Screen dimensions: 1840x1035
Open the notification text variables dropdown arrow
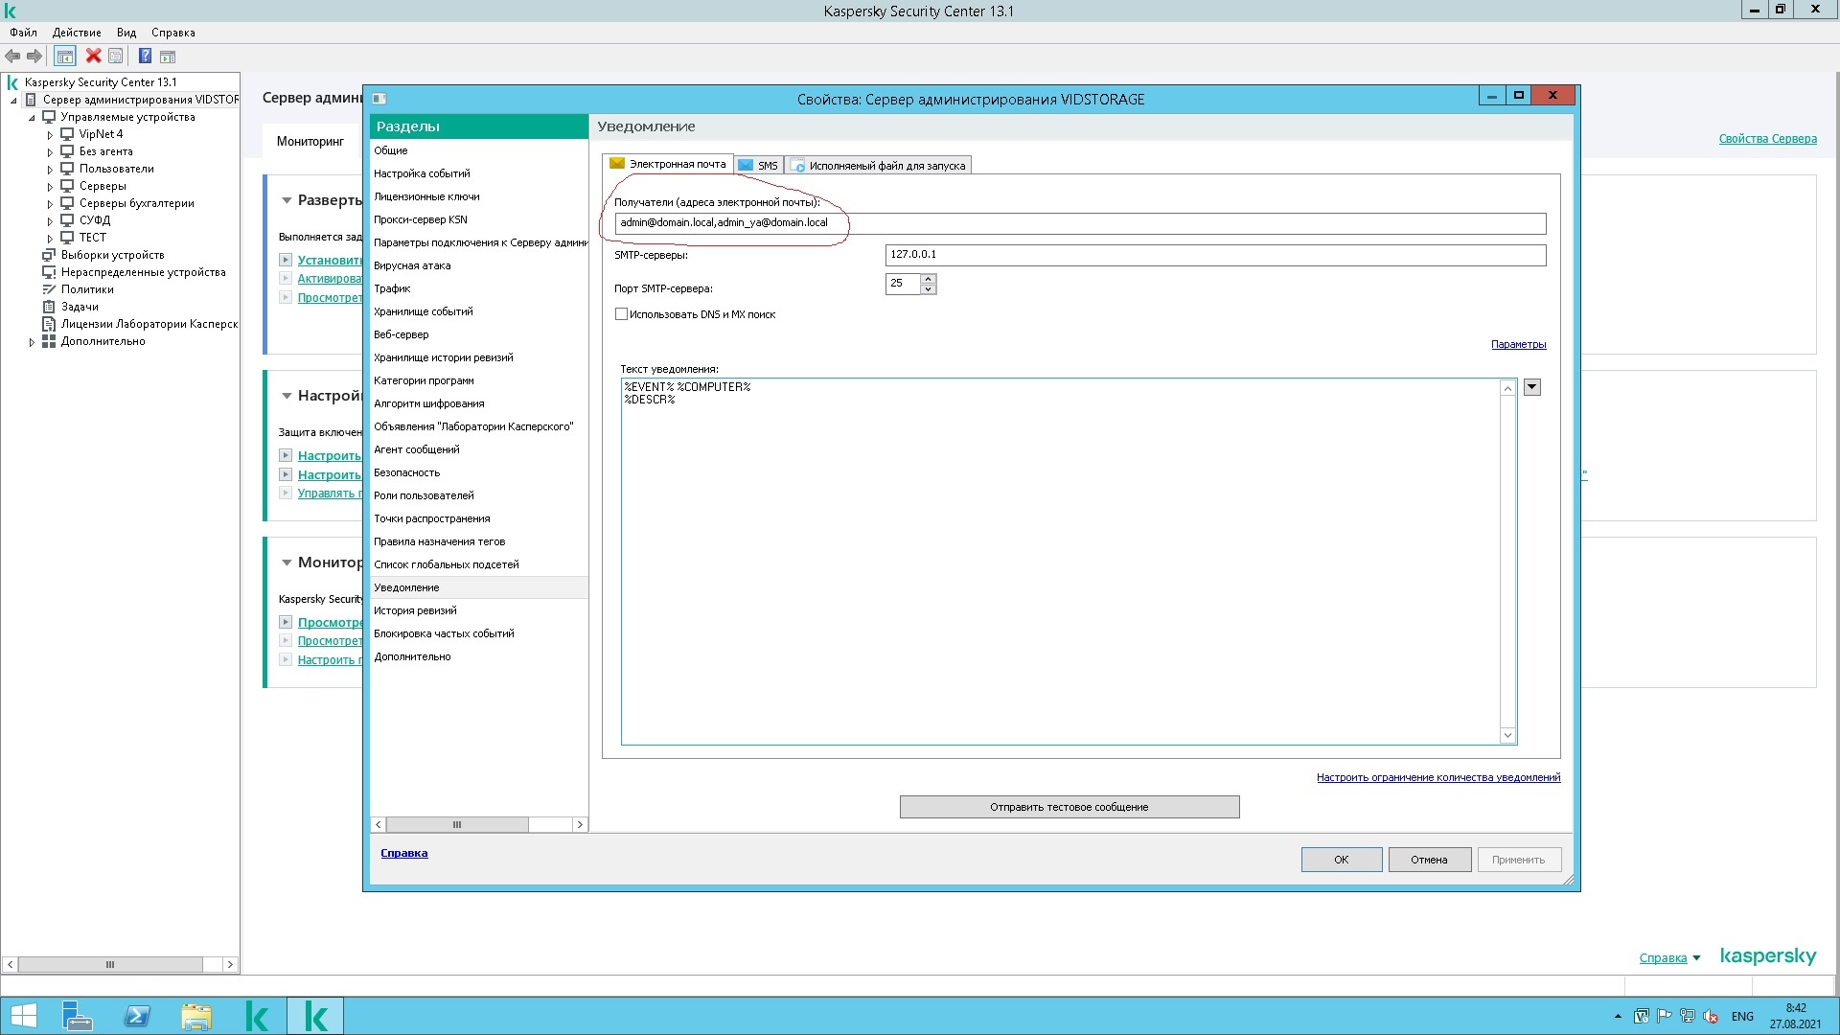(1531, 387)
